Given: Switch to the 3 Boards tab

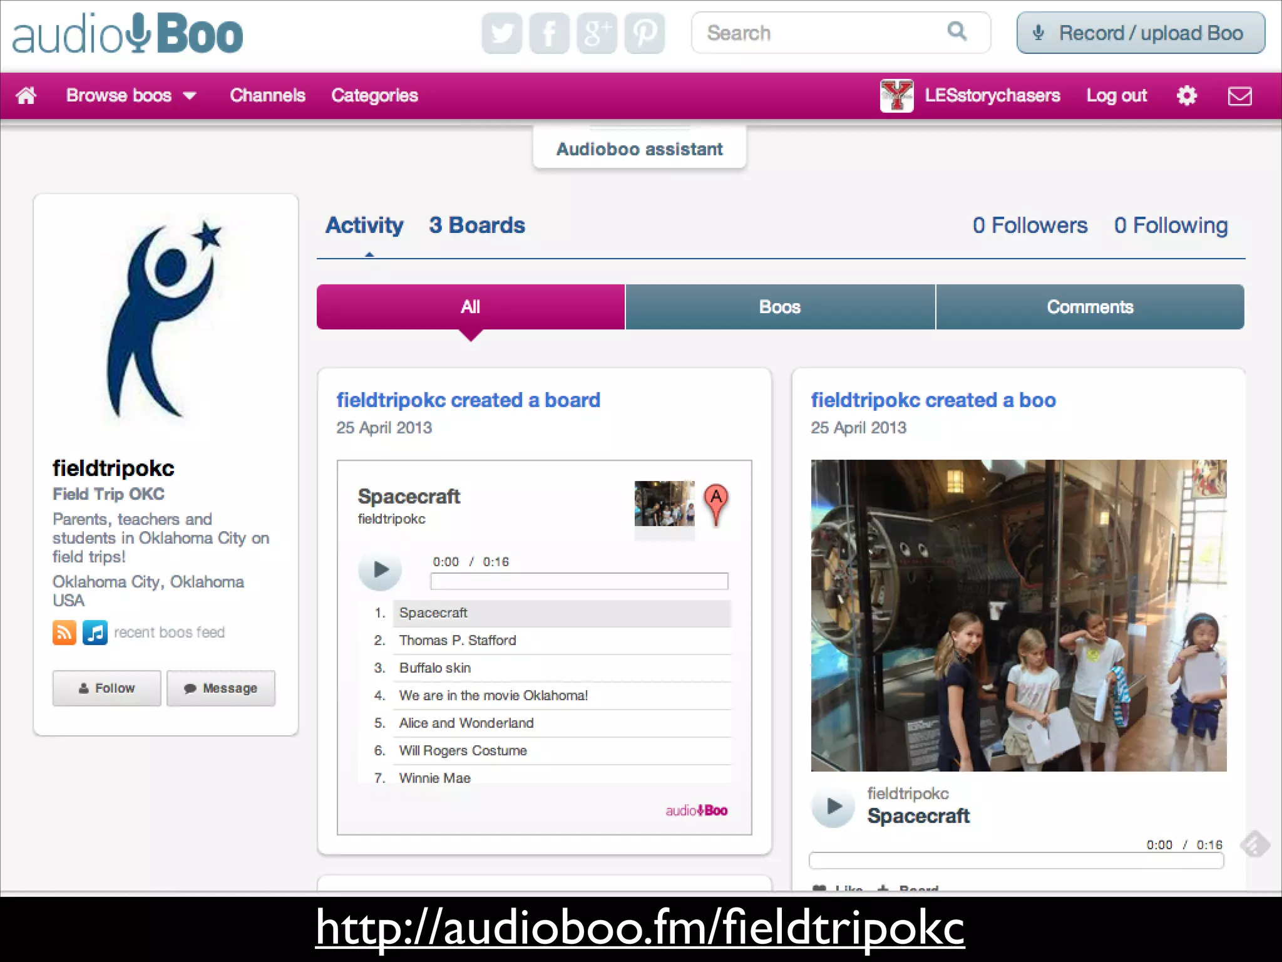Looking at the screenshot, I should (477, 225).
